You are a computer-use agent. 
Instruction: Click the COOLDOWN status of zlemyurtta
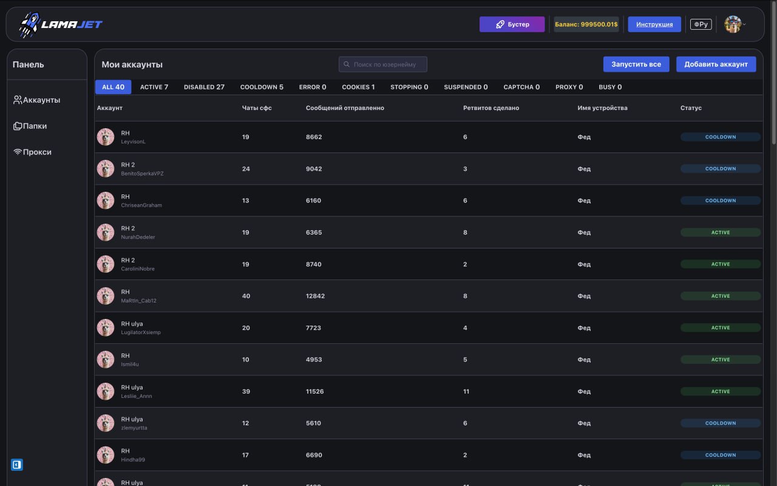[721, 423]
